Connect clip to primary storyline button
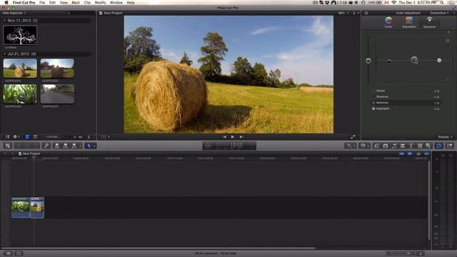 coord(57,146)
